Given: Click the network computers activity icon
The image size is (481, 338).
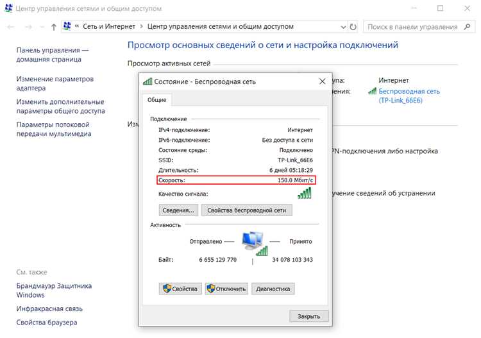Looking at the screenshot, I should [255, 244].
